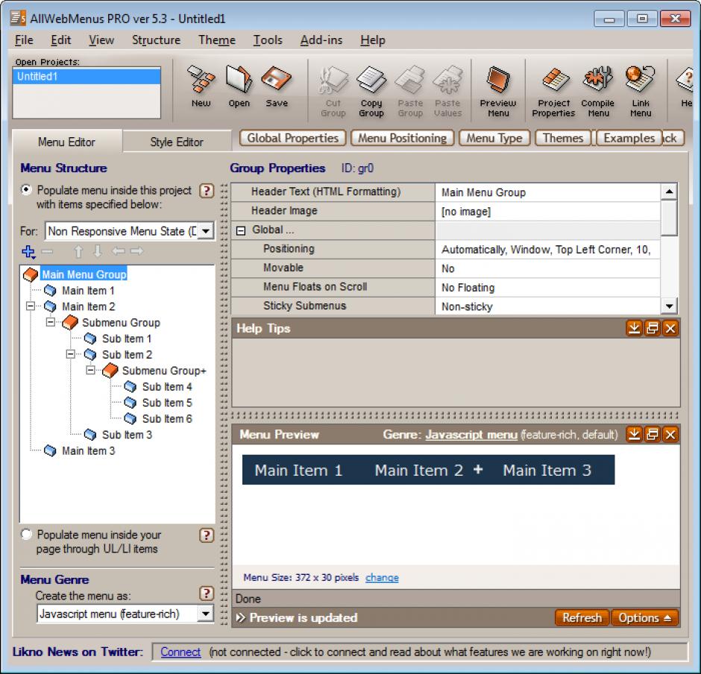Click the Paste Group toolbar icon
This screenshot has width=701, height=674.
point(410,92)
